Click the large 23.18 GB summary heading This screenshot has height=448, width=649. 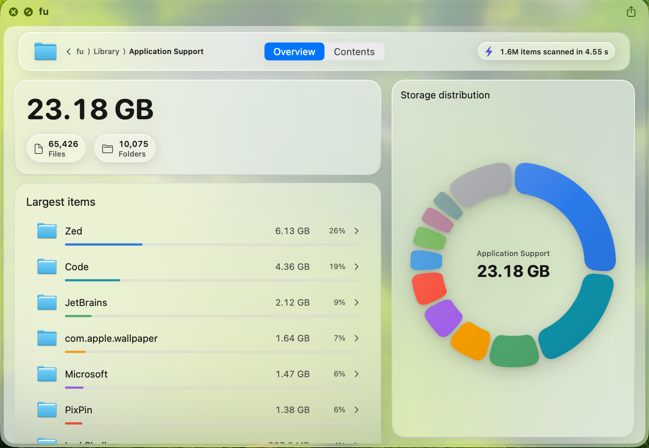90,109
